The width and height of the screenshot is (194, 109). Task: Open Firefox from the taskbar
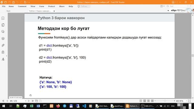pos(58,106)
